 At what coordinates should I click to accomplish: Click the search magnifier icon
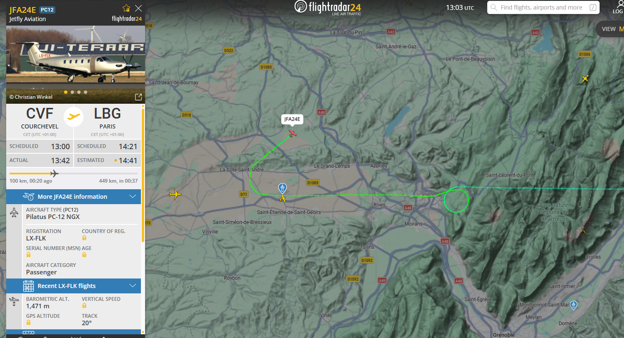pos(493,7)
